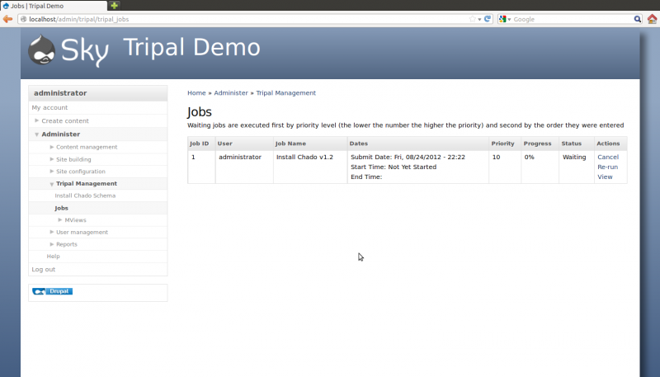660x377 pixels.
Task: Click the Drupal drop logo in header
Action: click(x=42, y=49)
